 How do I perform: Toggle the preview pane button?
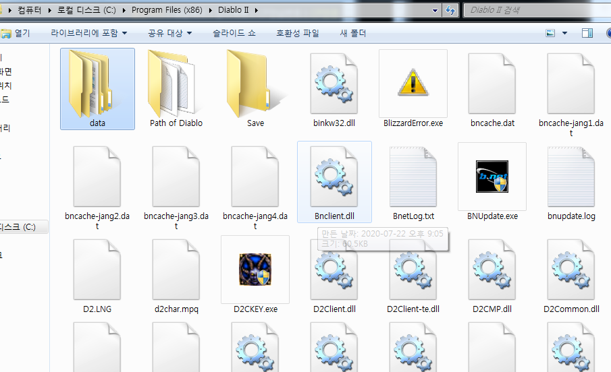click(x=587, y=33)
